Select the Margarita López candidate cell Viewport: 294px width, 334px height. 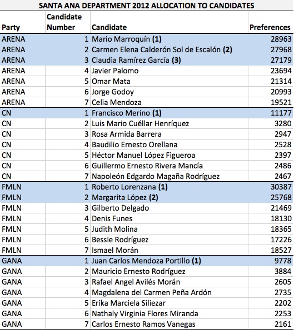tap(169, 197)
